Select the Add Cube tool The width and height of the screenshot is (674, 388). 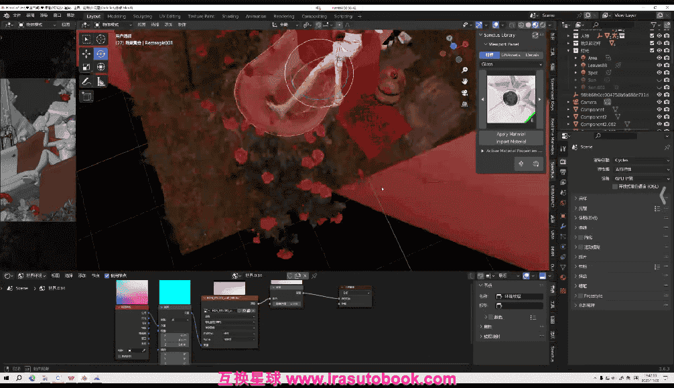(x=86, y=96)
